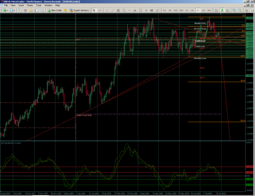Open the chart window system menu icon
The height and width of the screenshot is (196, 255).
[x=2, y=5]
